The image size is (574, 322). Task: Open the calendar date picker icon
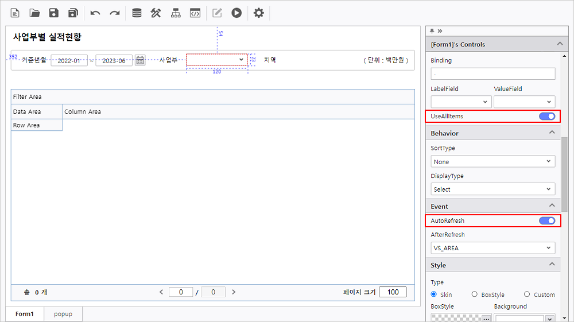[x=140, y=60]
